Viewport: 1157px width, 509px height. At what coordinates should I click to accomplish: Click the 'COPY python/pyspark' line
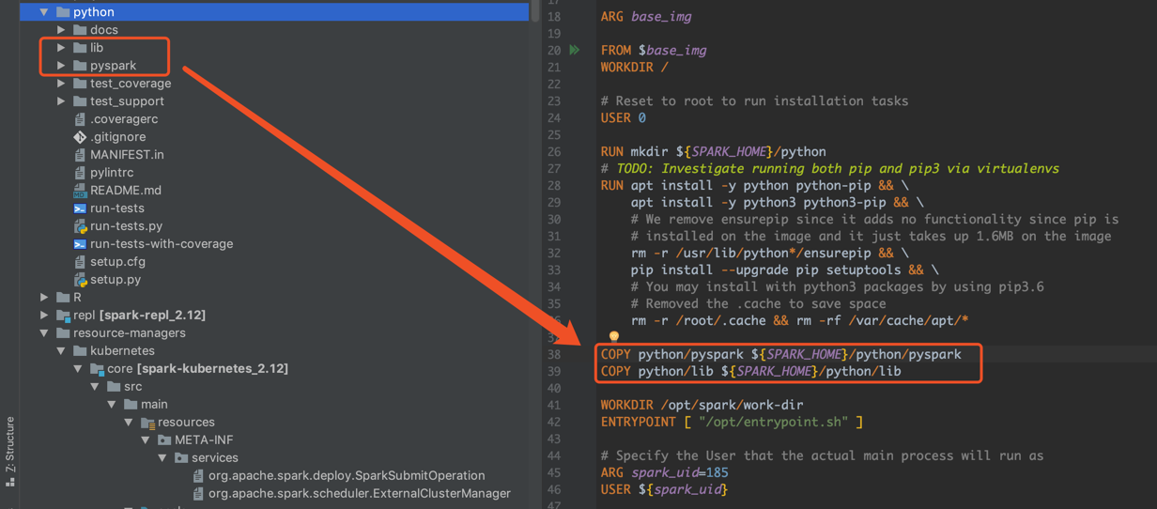click(781, 354)
